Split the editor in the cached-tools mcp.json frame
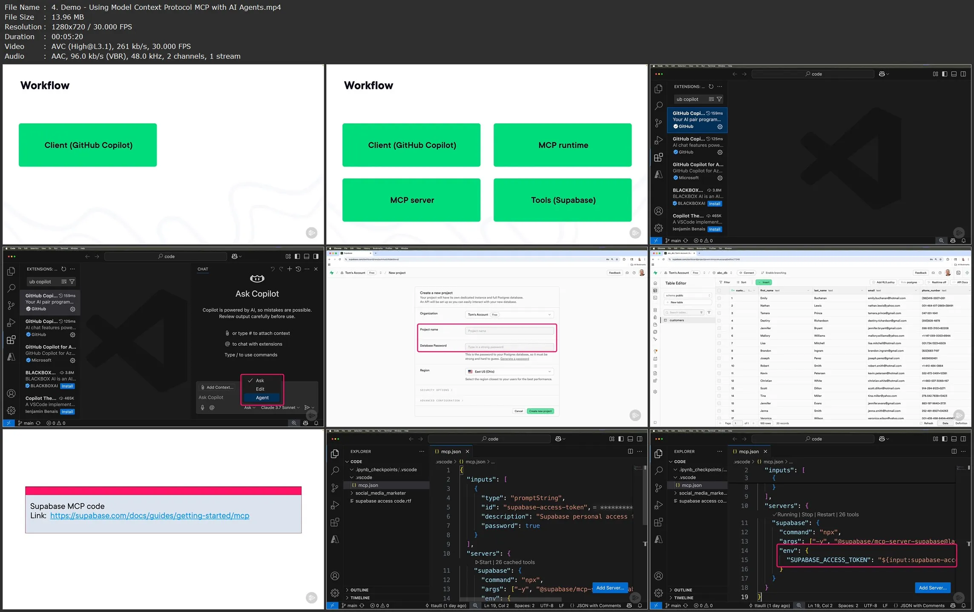 [x=630, y=451]
